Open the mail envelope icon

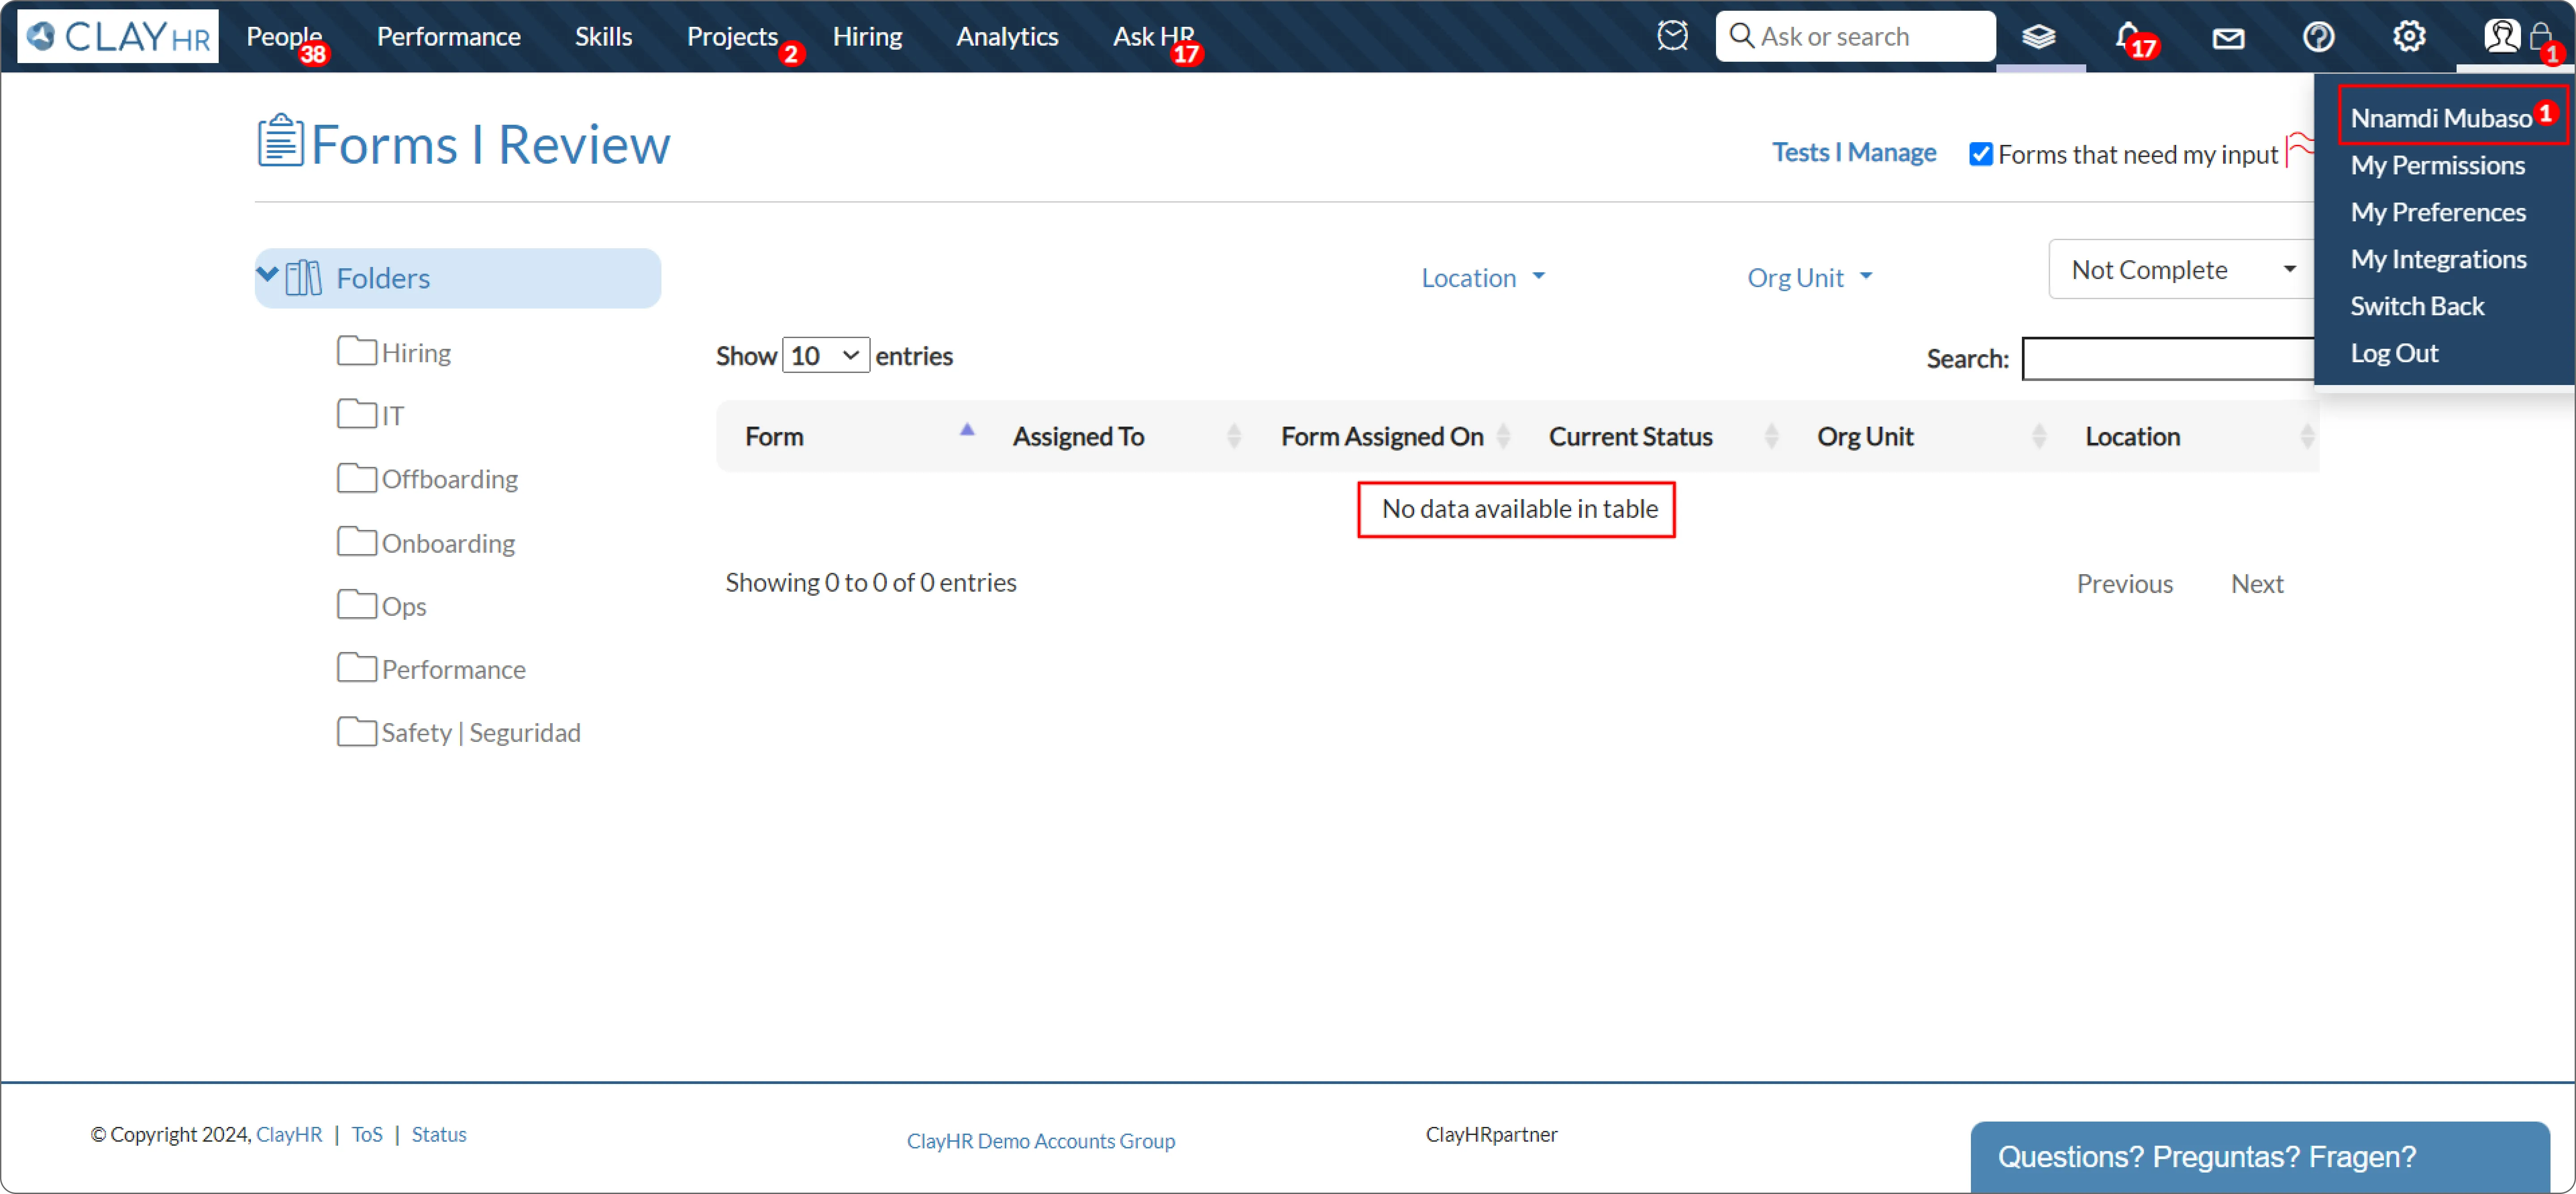(2228, 38)
